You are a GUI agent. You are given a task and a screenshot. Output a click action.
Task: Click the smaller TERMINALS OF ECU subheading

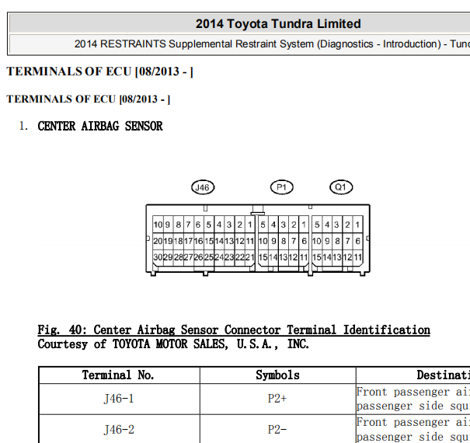(89, 99)
